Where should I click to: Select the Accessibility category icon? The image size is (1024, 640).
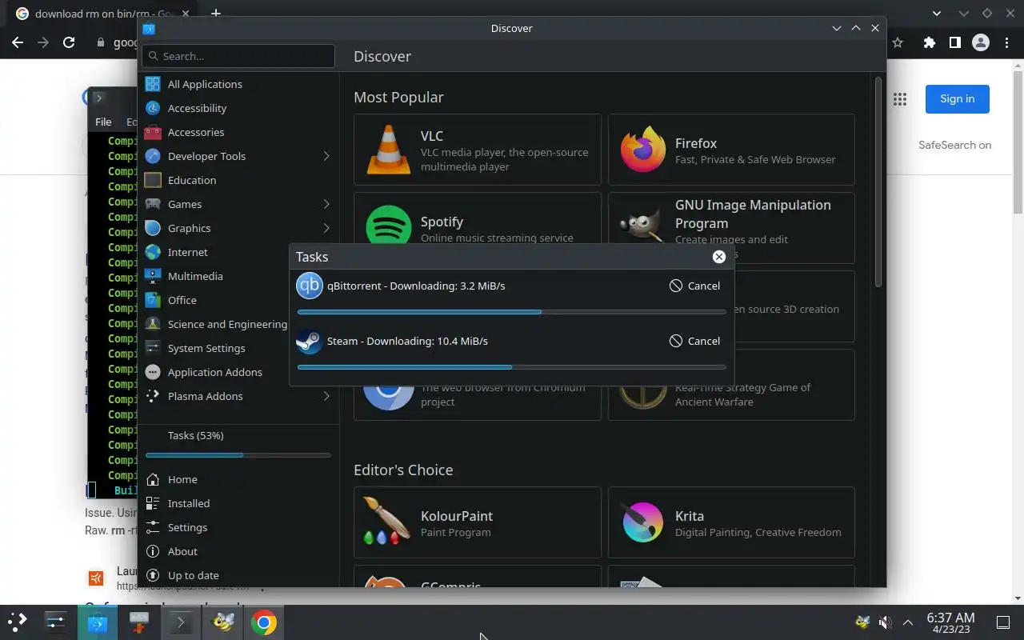[153, 108]
